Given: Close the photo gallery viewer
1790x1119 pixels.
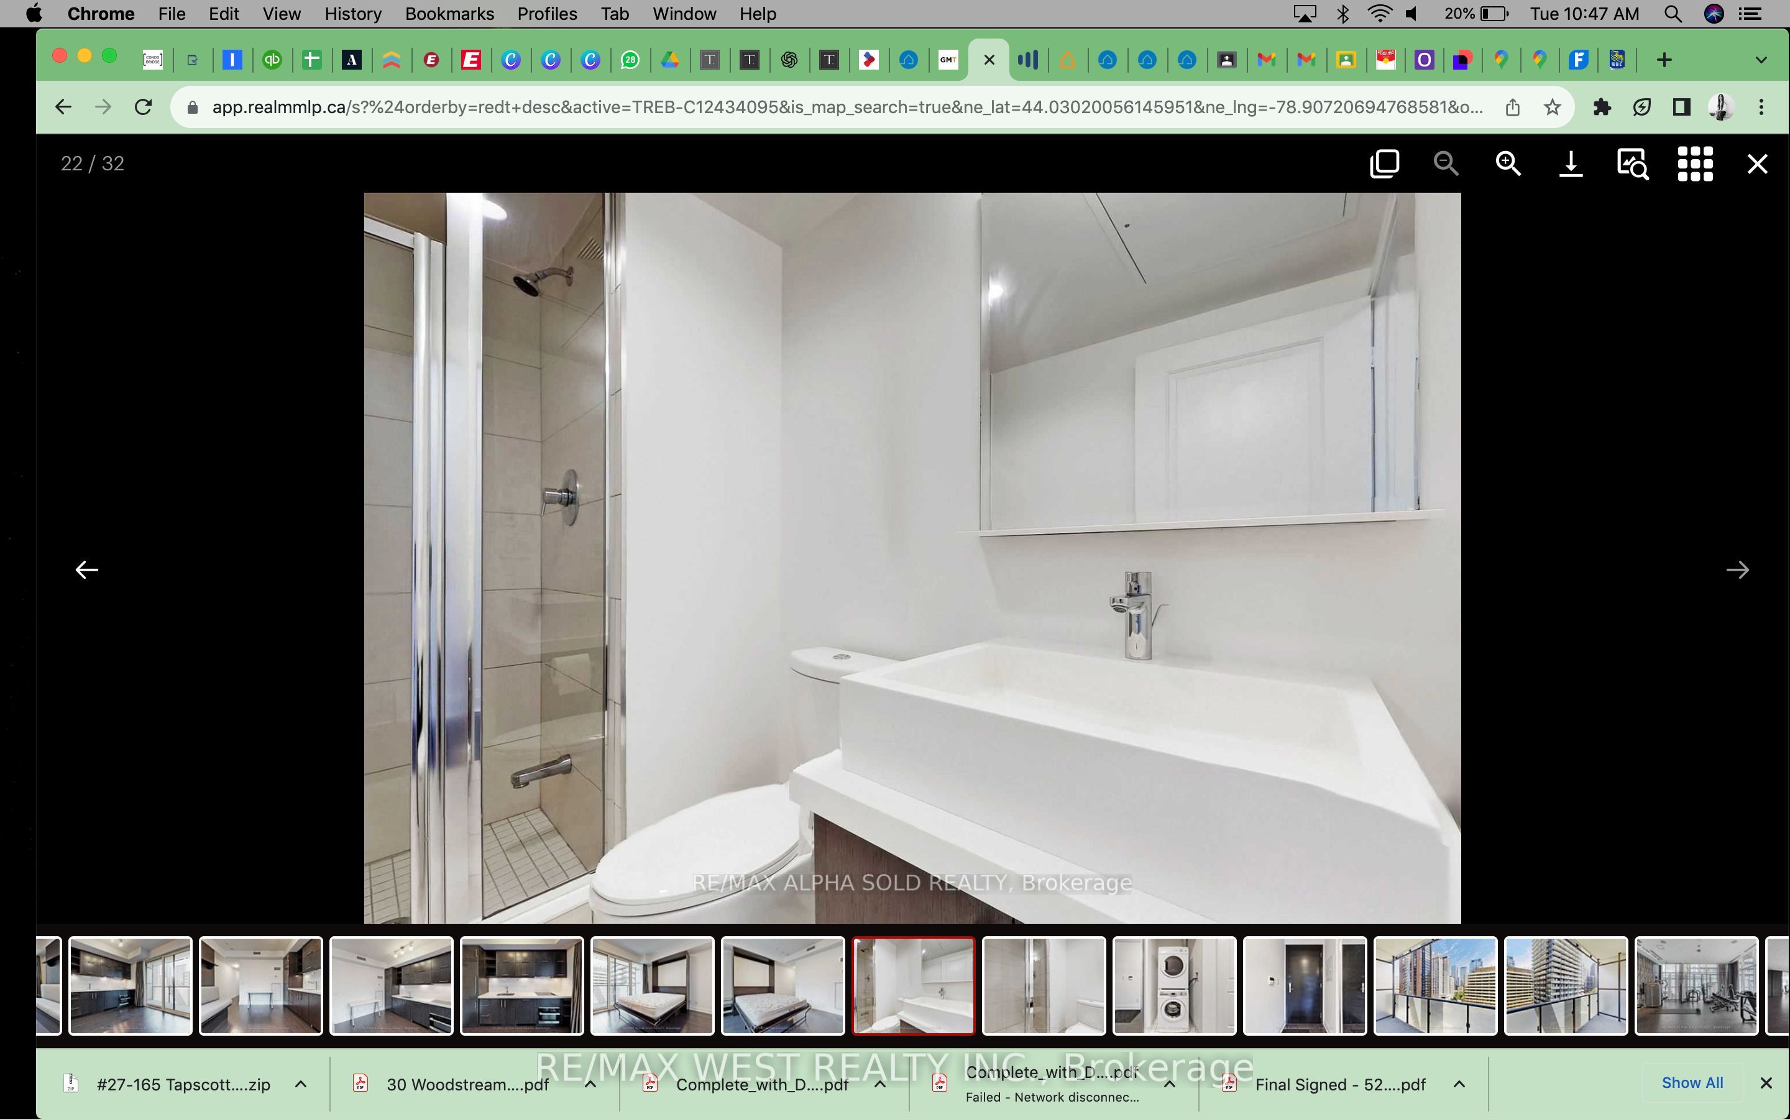Looking at the screenshot, I should tap(1756, 163).
